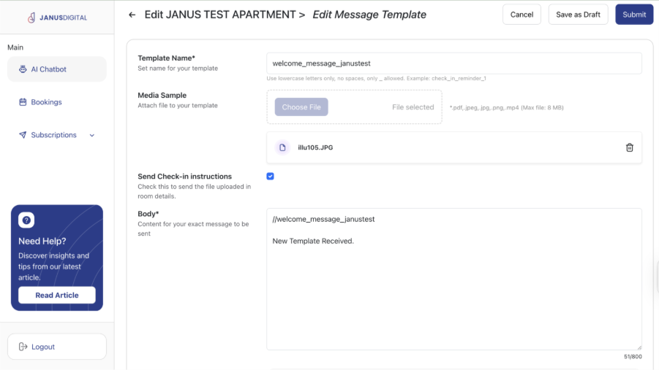Click the Logout door icon
The width and height of the screenshot is (659, 370).
tap(23, 347)
